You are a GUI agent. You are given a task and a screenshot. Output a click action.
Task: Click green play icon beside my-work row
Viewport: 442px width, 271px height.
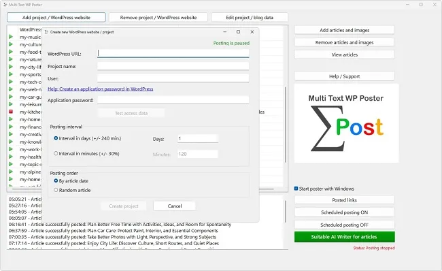click(x=11, y=148)
